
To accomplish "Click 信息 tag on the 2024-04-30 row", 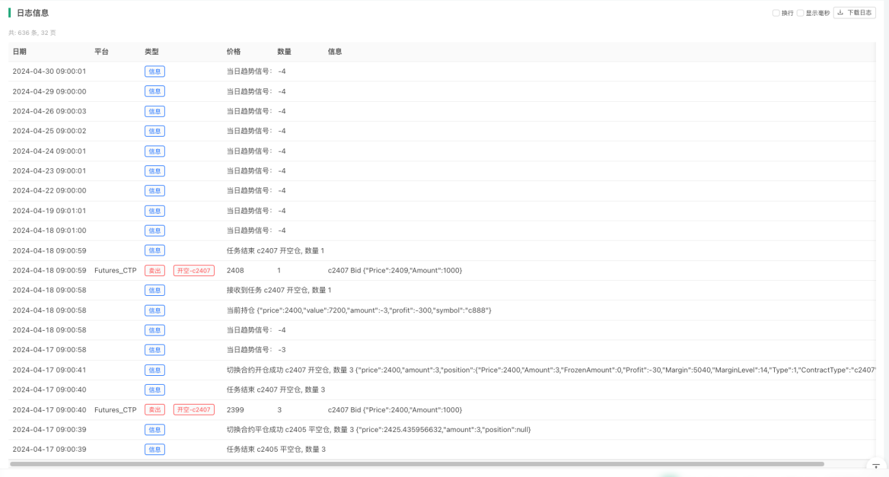I will [x=155, y=71].
